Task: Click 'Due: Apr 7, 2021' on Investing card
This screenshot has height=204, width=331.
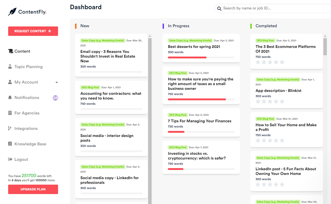Action: pyautogui.click(x=198, y=147)
